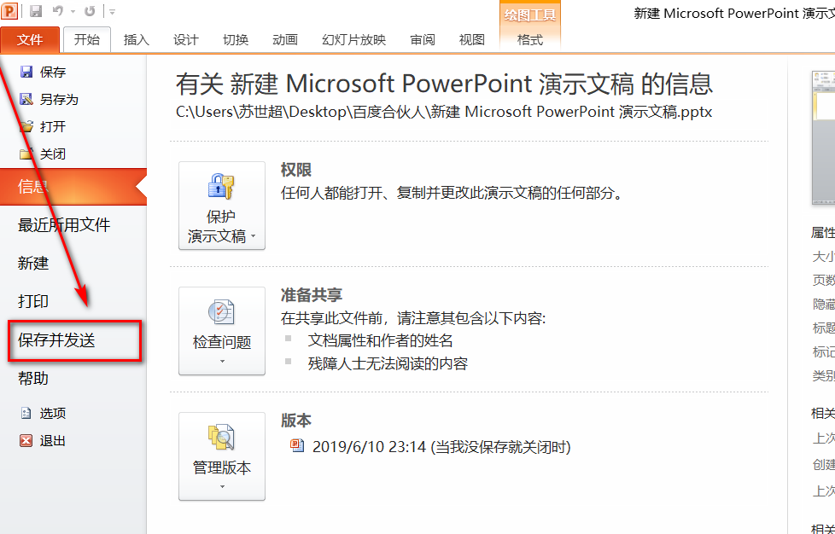This screenshot has height=534, width=835.
Task: Click the 版本 heading
Action: coord(295,421)
